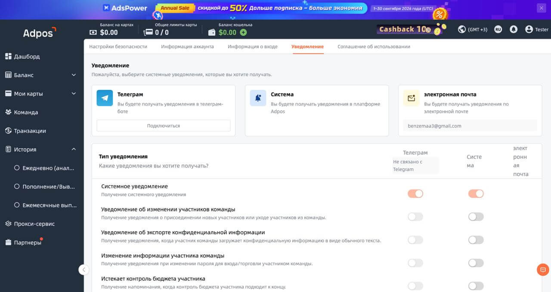Screen dimensions: 551x292
Task: Open language switcher RU badge
Action: pos(498,29)
